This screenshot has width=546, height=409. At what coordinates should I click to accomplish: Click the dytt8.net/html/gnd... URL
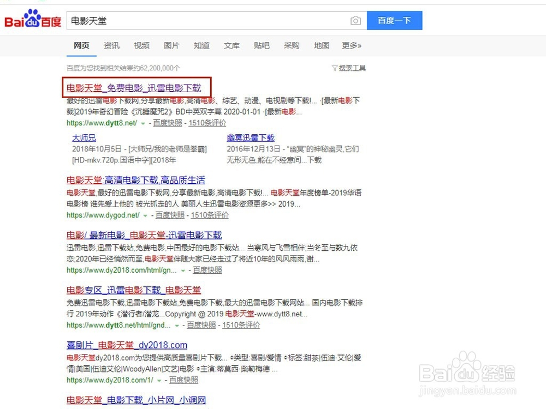[x=118, y=325]
